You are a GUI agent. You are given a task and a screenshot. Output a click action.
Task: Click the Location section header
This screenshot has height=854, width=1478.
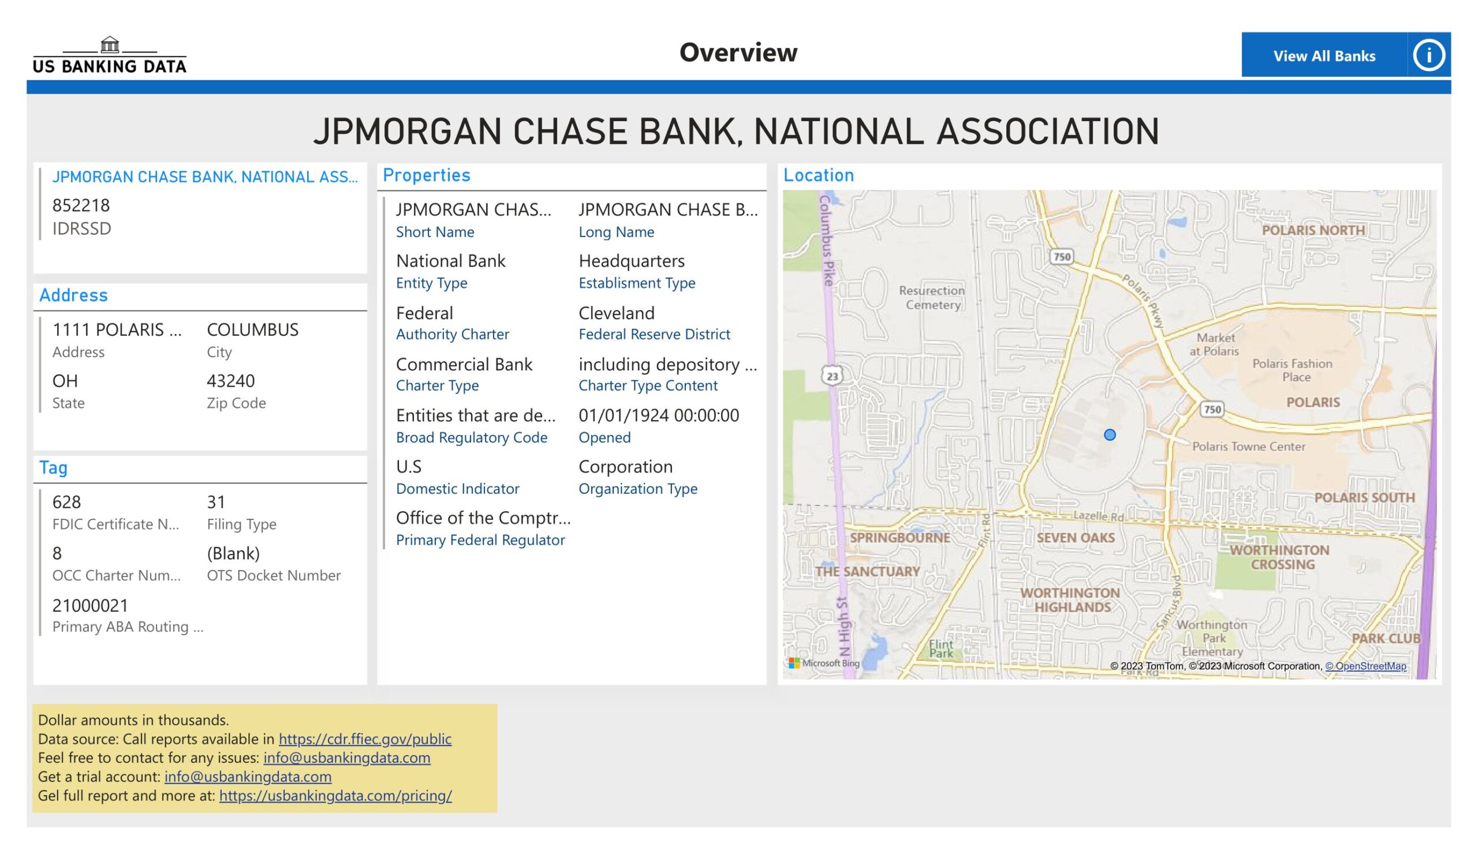(818, 175)
